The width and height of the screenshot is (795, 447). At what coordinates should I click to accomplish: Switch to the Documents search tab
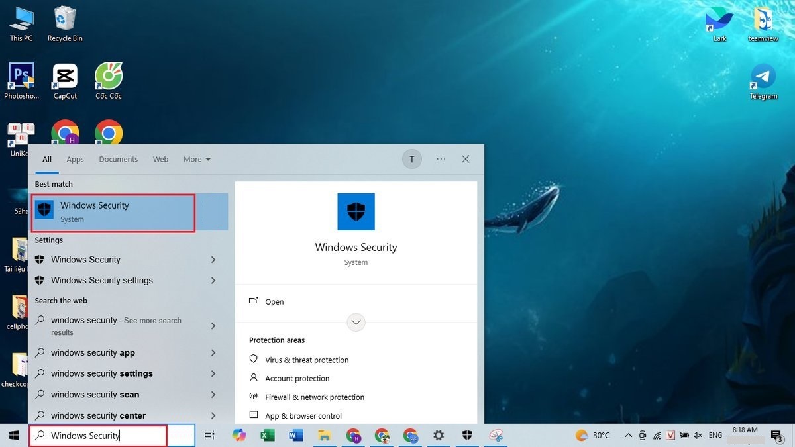click(118, 159)
